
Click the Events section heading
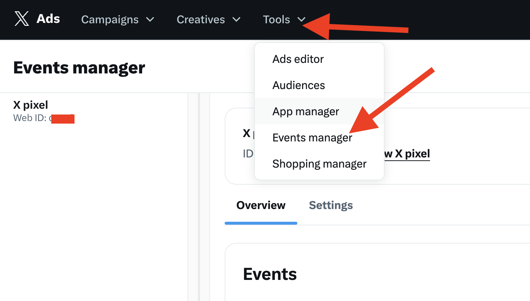point(270,274)
